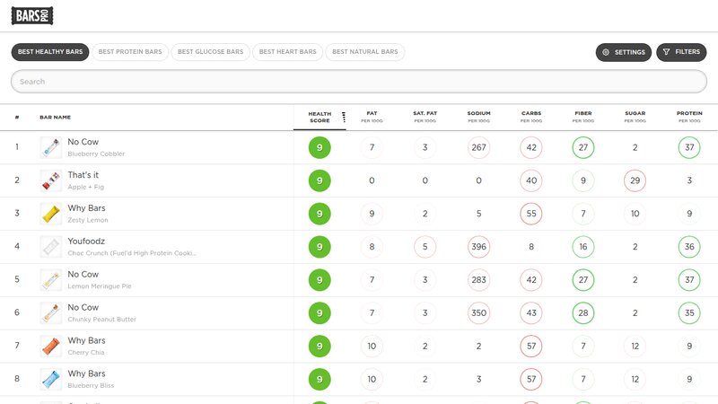Click the BARS PRO logo
This screenshot has width=718, height=404.
tap(32, 15)
